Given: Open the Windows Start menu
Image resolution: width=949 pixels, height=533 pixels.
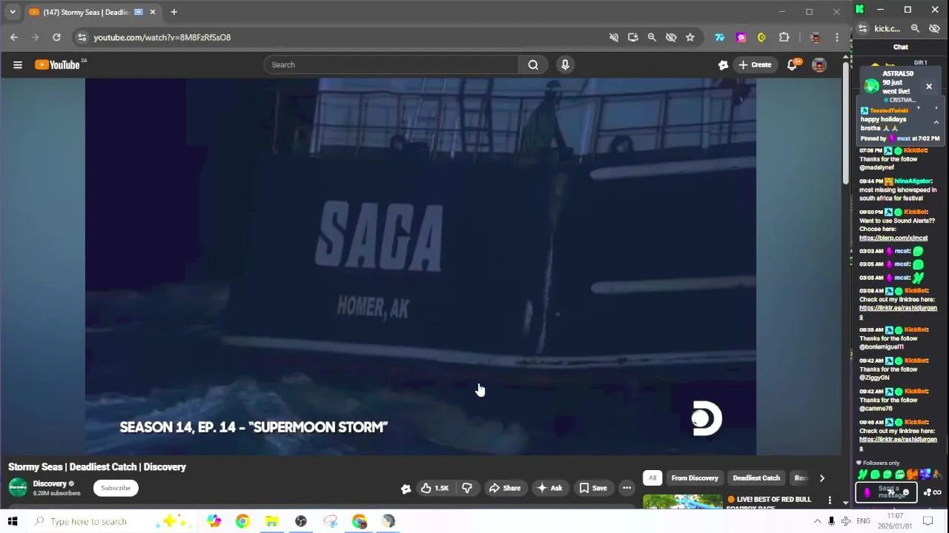Looking at the screenshot, I should click(13, 521).
